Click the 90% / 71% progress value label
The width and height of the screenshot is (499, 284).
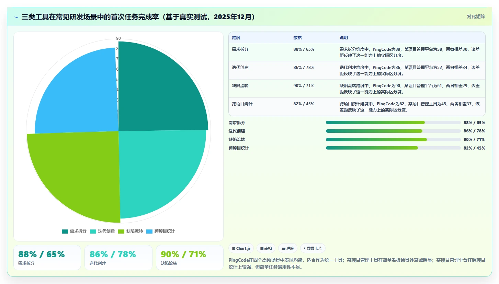pyautogui.click(x=474, y=140)
